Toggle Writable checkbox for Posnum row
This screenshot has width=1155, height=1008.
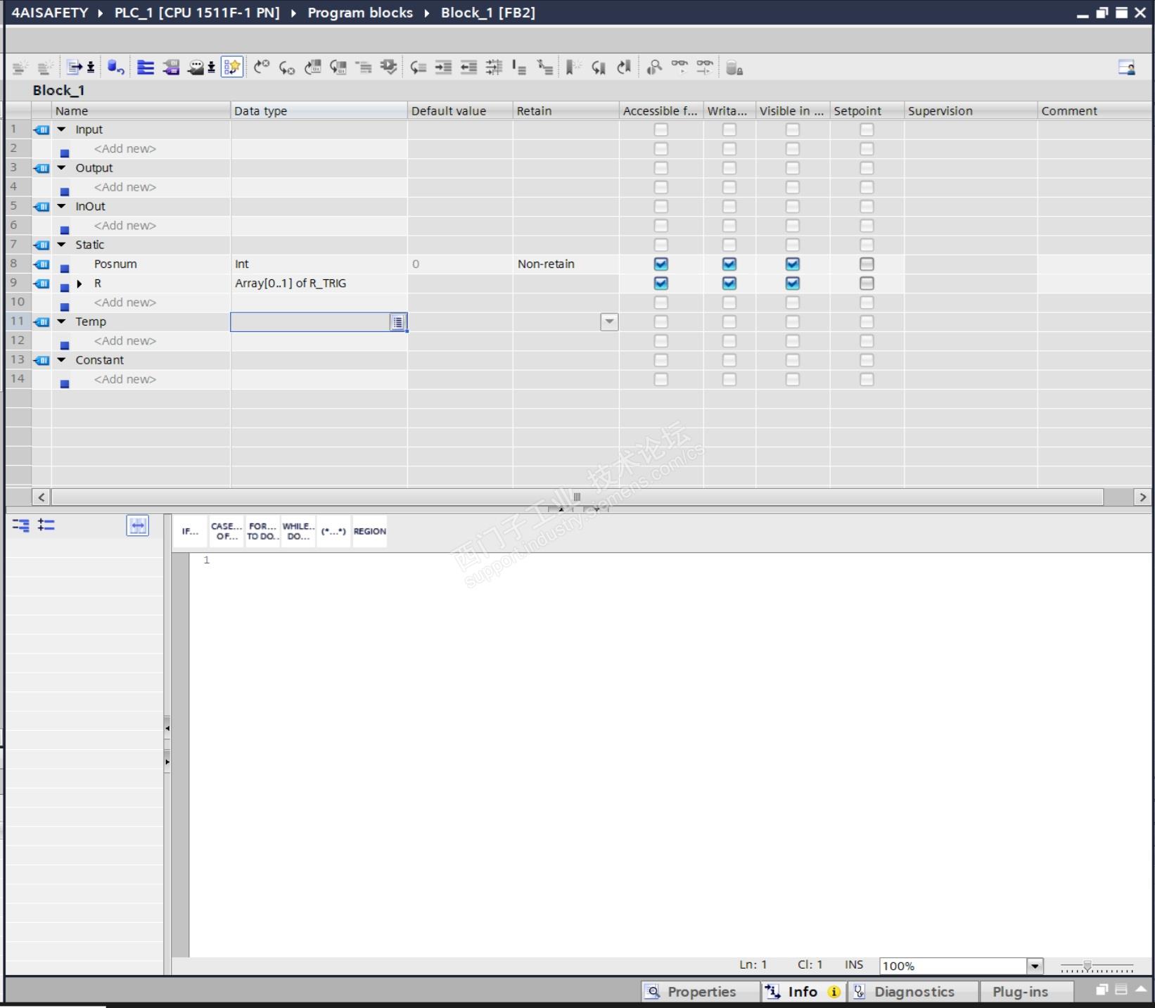point(729,264)
